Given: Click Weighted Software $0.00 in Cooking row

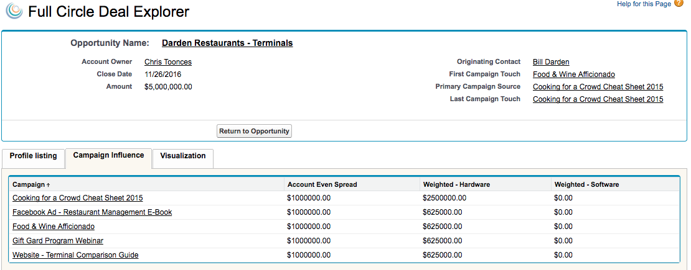Looking at the screenshot, I should click(x=563, y=198).
